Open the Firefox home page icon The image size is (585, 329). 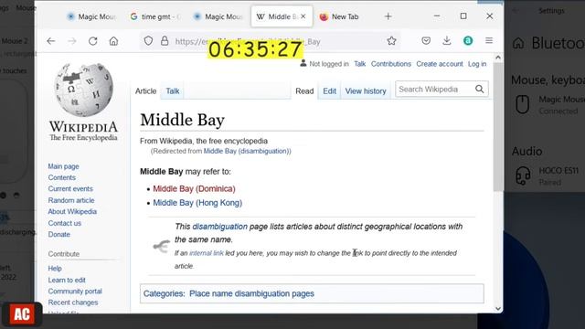click(x=113, y=41)
